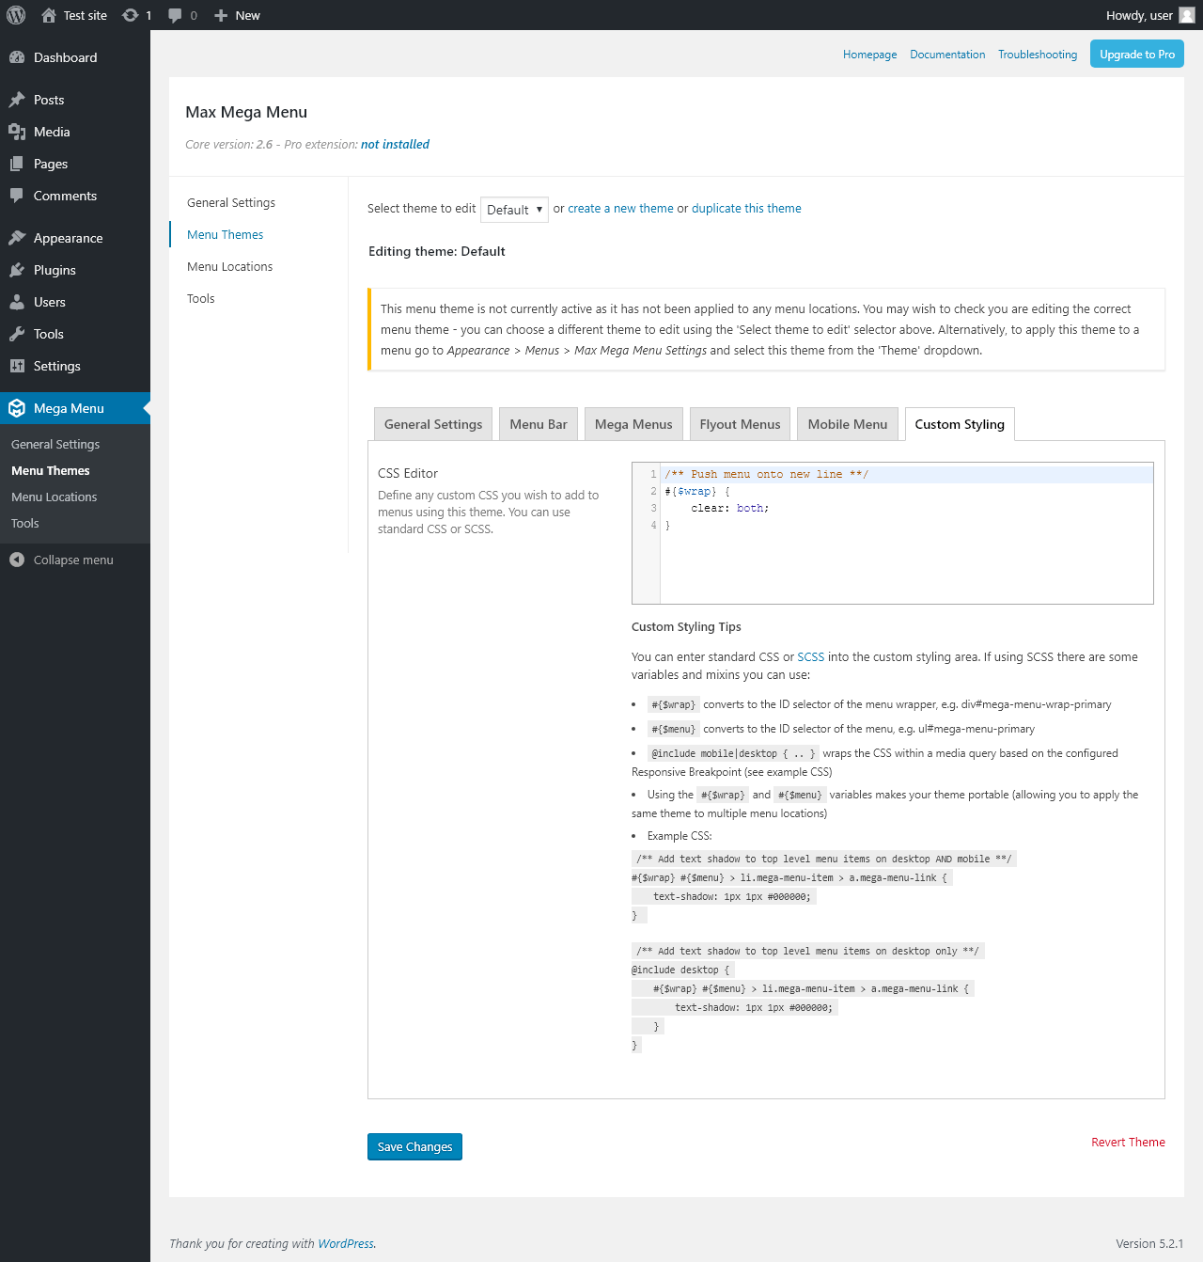Click the Posts pushpin icon
The height and width of the screenshot is (1262, 1203).
[x=17, y=100]
